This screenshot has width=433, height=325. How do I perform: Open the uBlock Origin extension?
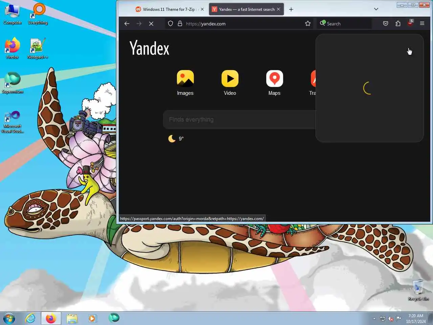(x=410, y=23)
